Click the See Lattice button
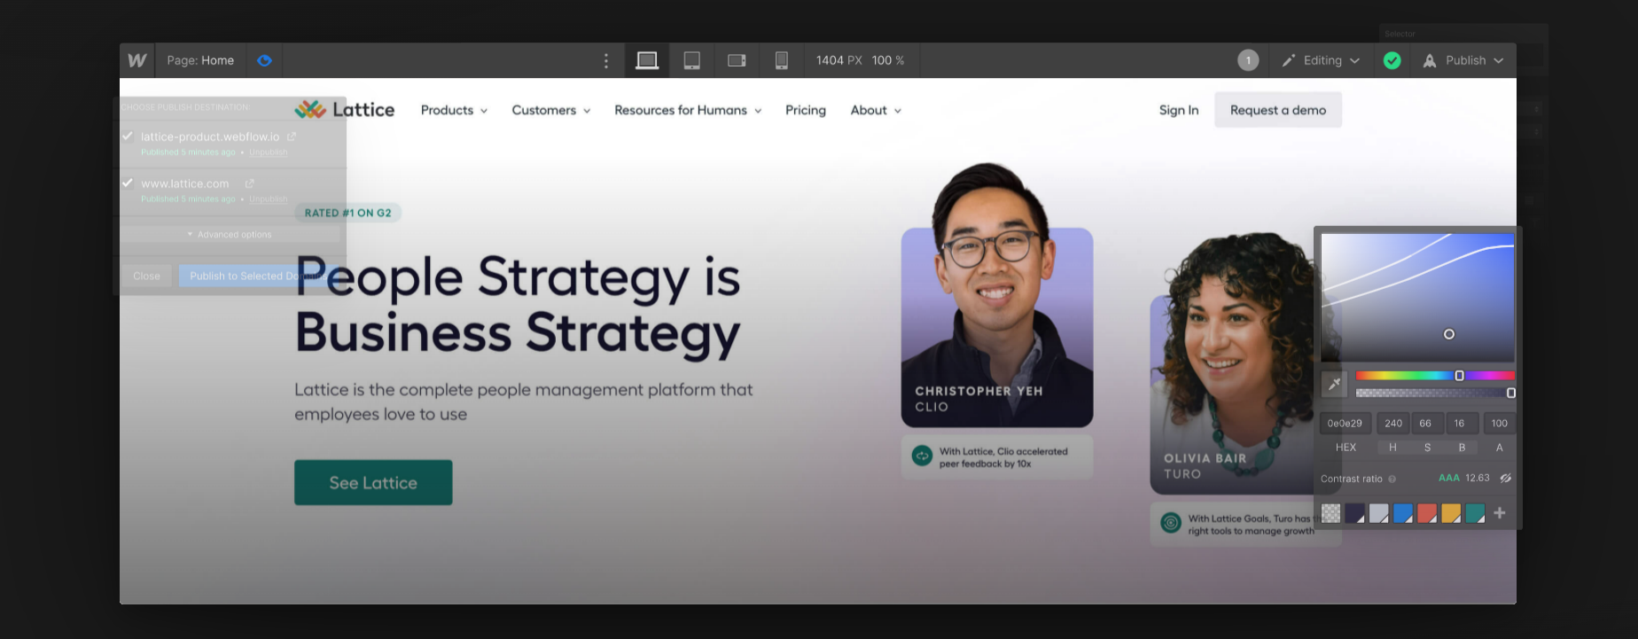 point(373,482)
